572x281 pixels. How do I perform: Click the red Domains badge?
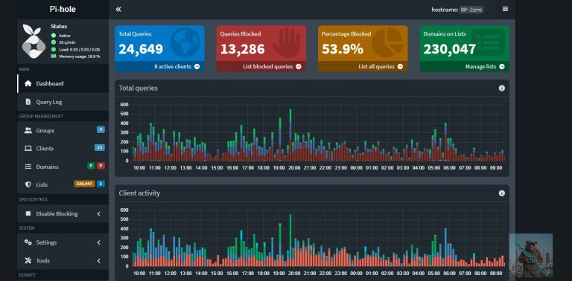pyautogui.click(x=101, y=166)
